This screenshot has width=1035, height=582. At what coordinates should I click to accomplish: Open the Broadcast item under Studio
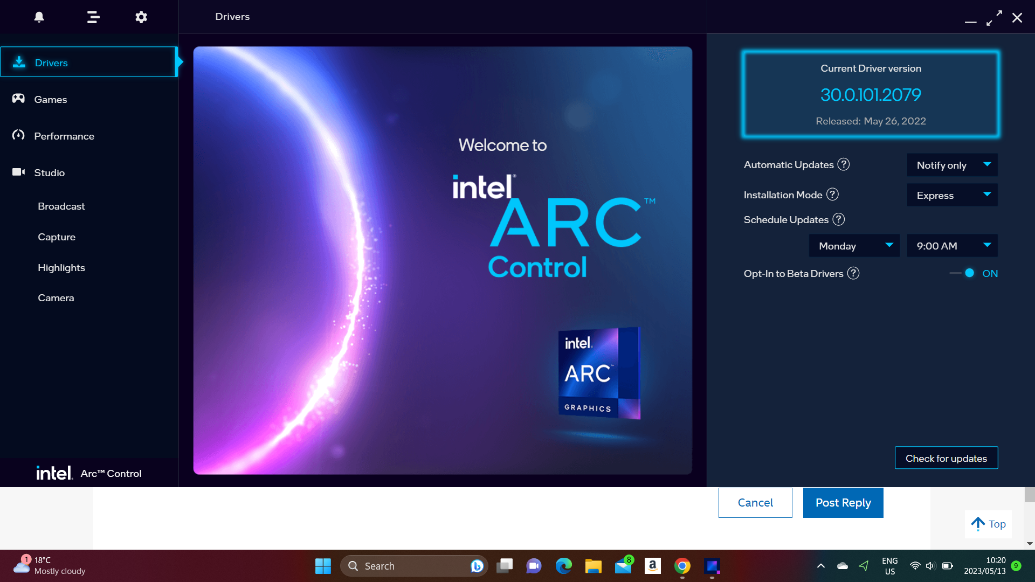pos(61,206)
